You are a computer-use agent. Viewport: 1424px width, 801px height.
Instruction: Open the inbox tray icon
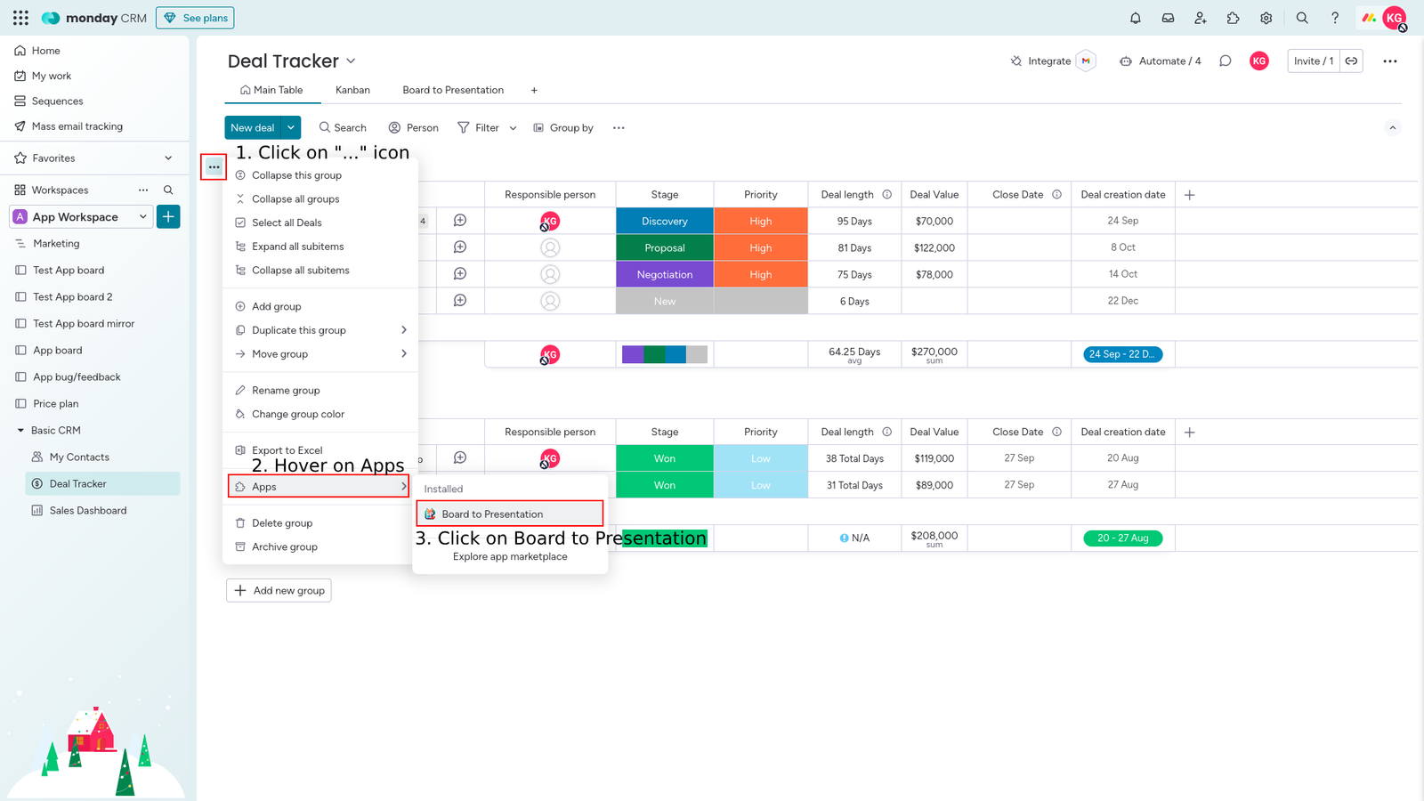pos(1168,18)
